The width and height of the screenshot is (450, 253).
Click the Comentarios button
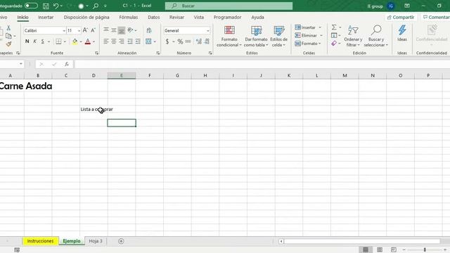point(436,17)
